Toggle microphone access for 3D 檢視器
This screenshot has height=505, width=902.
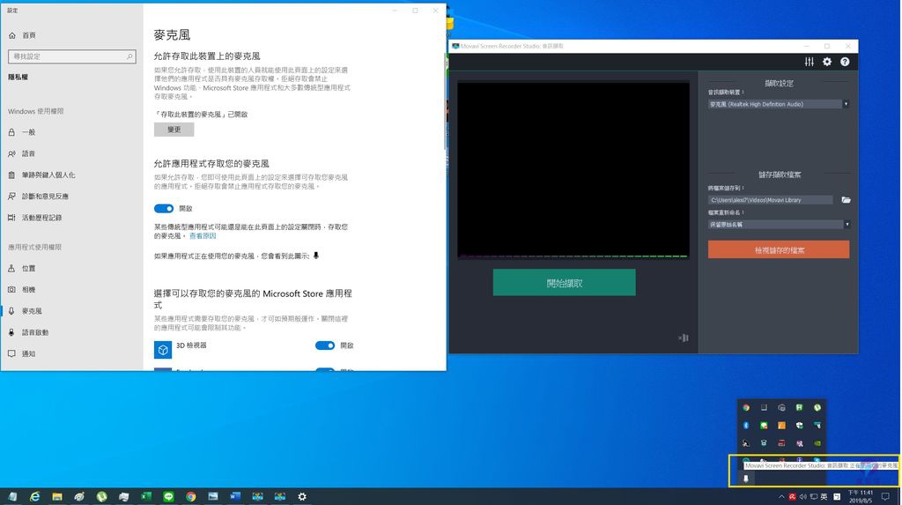(324, 345)
